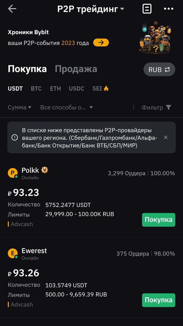Expand the Сумма dropdown
This screenshot has width=183, height=326.
click(19, 107)
